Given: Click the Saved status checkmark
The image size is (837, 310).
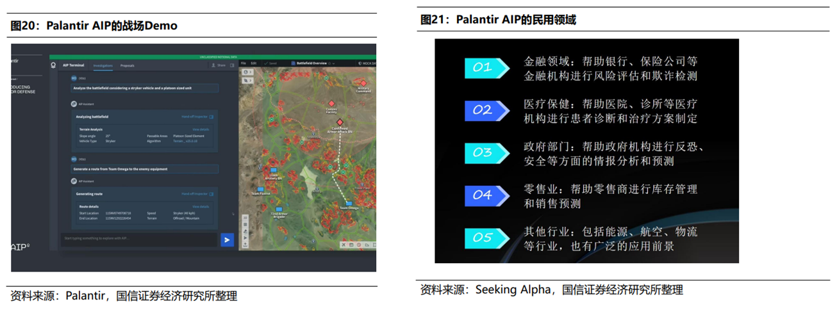Looking at the screenshot, I should [x=266, y=63].
